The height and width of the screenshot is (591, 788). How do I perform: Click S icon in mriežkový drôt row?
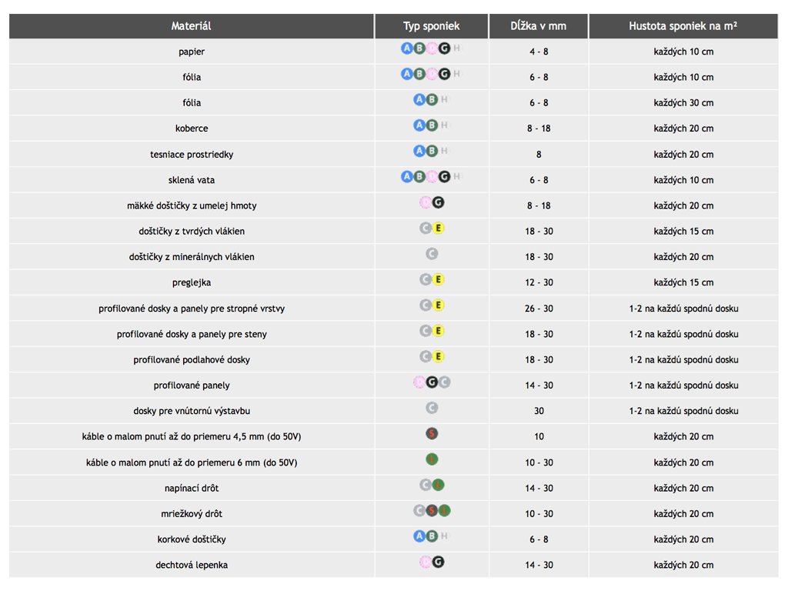tap(432, 510)
